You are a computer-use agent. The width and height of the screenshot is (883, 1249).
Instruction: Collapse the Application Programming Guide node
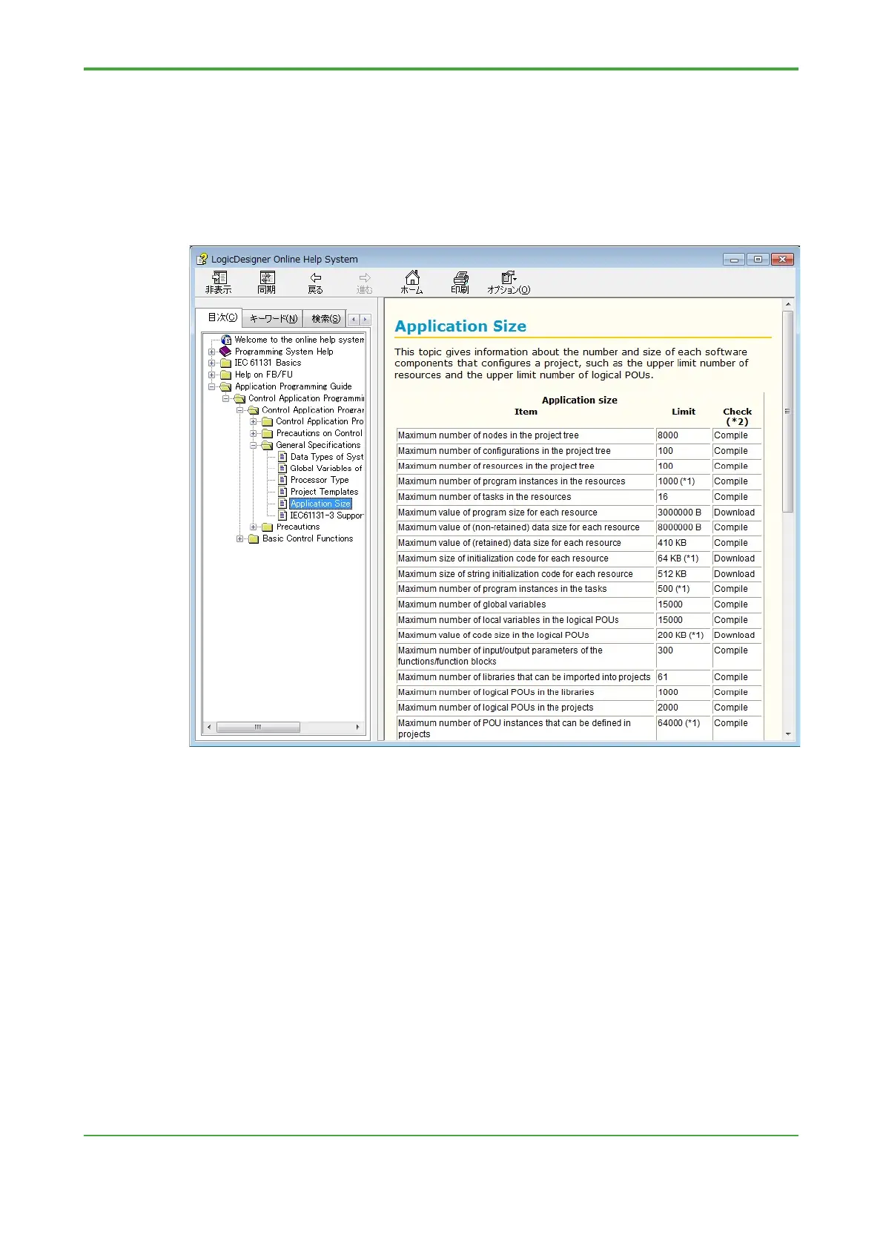click(x=212, y=386)
